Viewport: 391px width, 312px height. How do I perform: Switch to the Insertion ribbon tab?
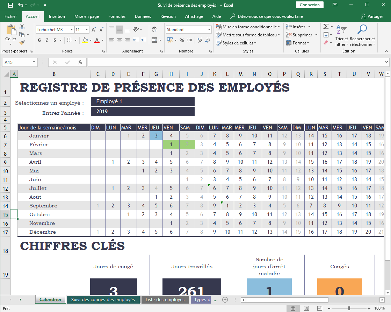57,16
